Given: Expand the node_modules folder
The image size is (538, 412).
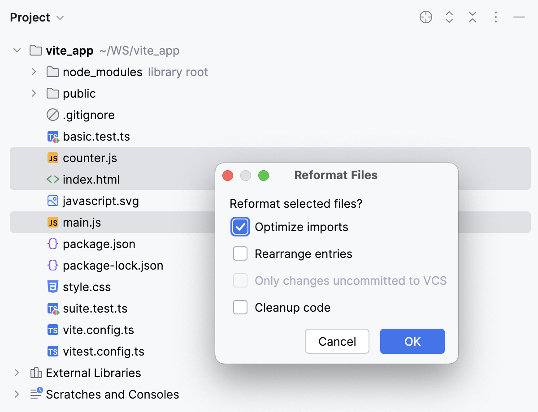Looking at the screenshot, I should (x=34, y=72).
